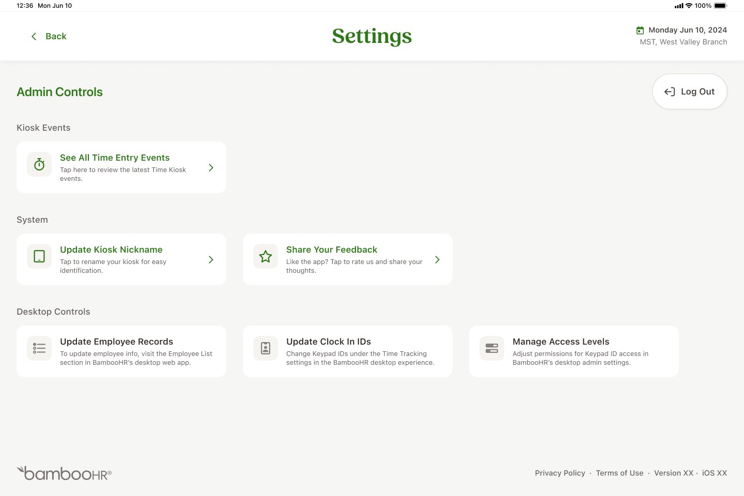Log Out of admin controls
Viewport: 744px width, 496px height.
coord(690,91)
